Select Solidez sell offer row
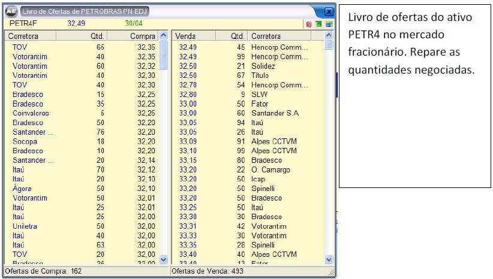 (248, 66)
